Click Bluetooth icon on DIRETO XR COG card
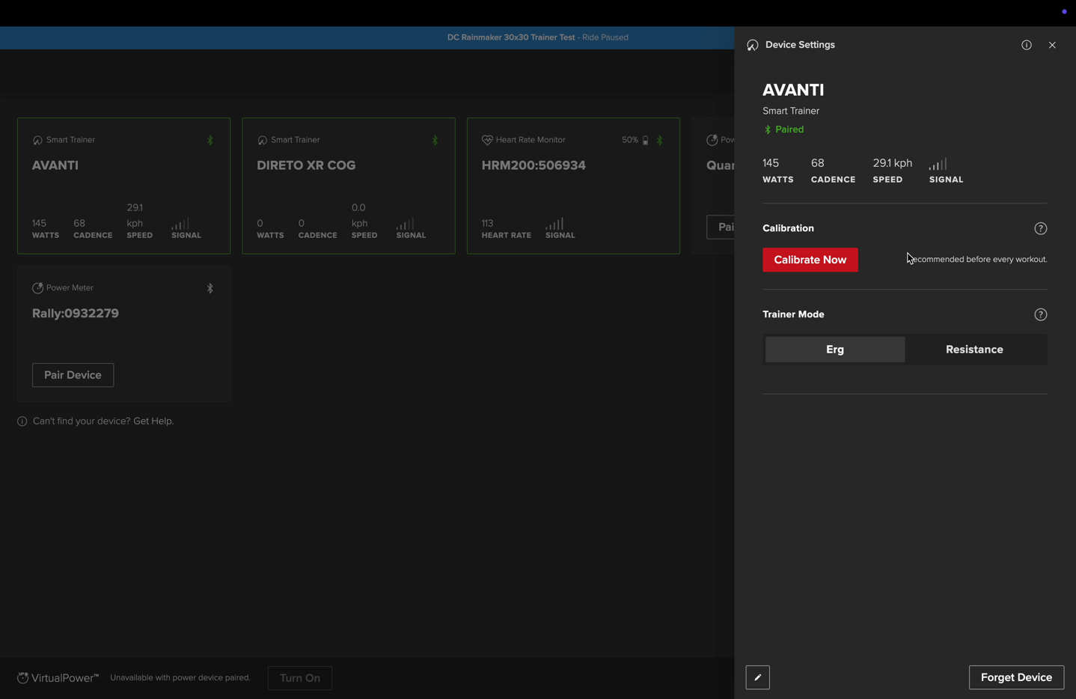Image resolution: width=1076 pixels, height=699 pixels. tap(435, 140)
